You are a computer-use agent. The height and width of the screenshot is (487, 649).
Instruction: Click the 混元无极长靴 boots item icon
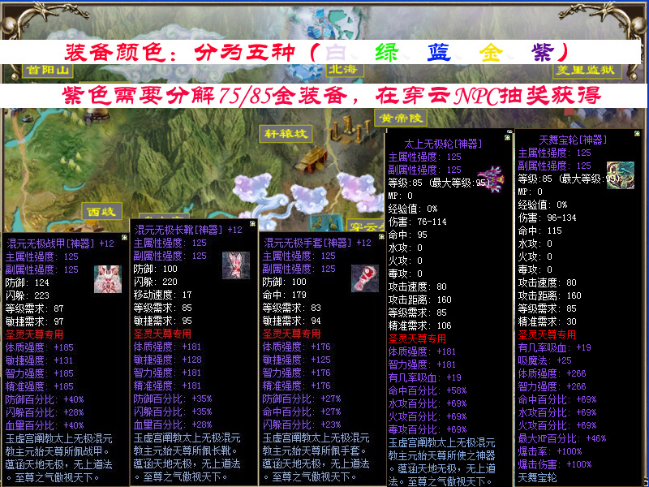[236, 265]
